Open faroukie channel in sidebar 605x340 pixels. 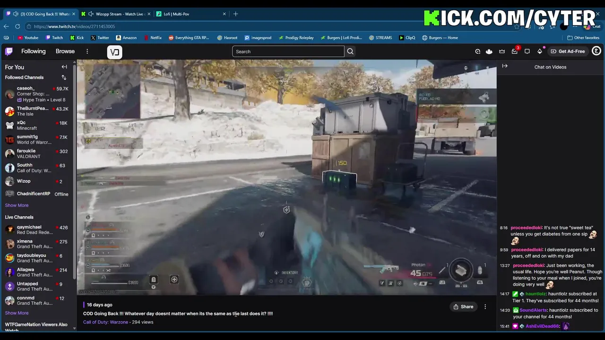click(37, 153)
